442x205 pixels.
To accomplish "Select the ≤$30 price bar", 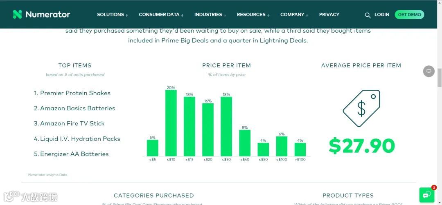I will [x=226, y=126].
